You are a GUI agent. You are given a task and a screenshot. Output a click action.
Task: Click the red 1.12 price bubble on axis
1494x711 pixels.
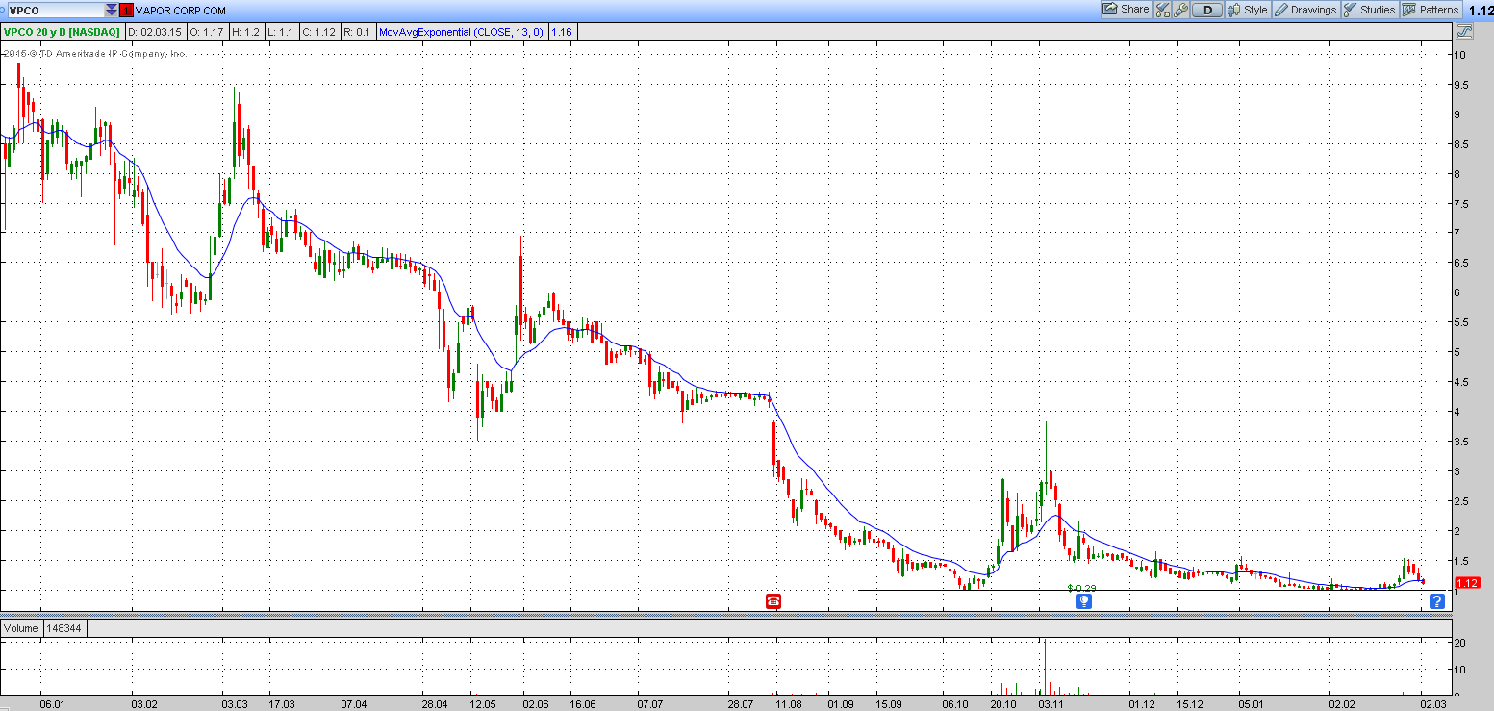(1468, 583)
